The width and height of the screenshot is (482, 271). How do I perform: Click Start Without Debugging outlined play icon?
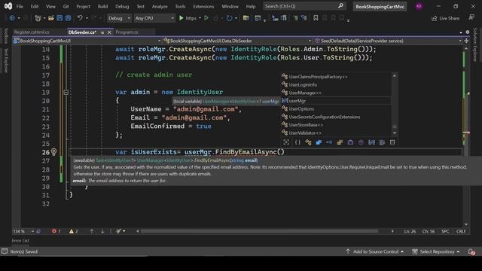(x=206, y=18)
